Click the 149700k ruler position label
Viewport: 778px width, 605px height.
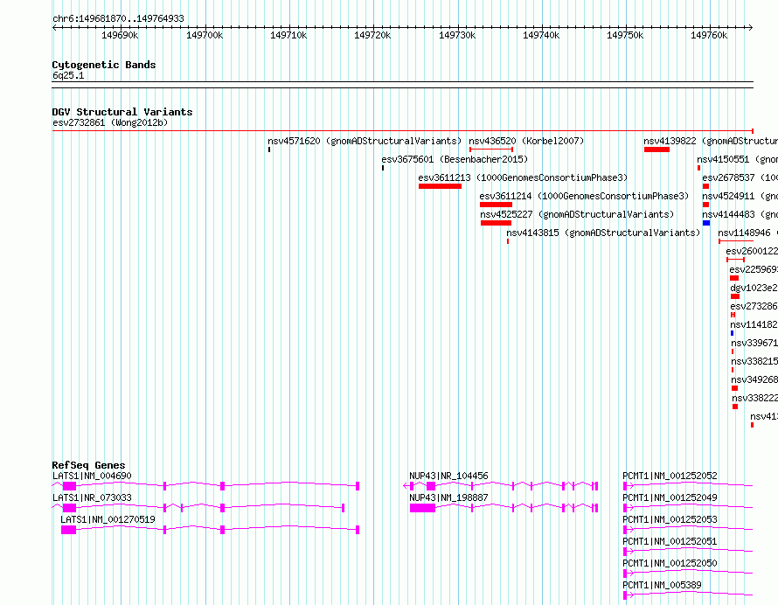[205, 35]
